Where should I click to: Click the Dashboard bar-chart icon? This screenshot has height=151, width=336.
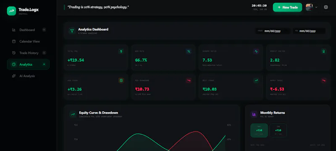14,30
